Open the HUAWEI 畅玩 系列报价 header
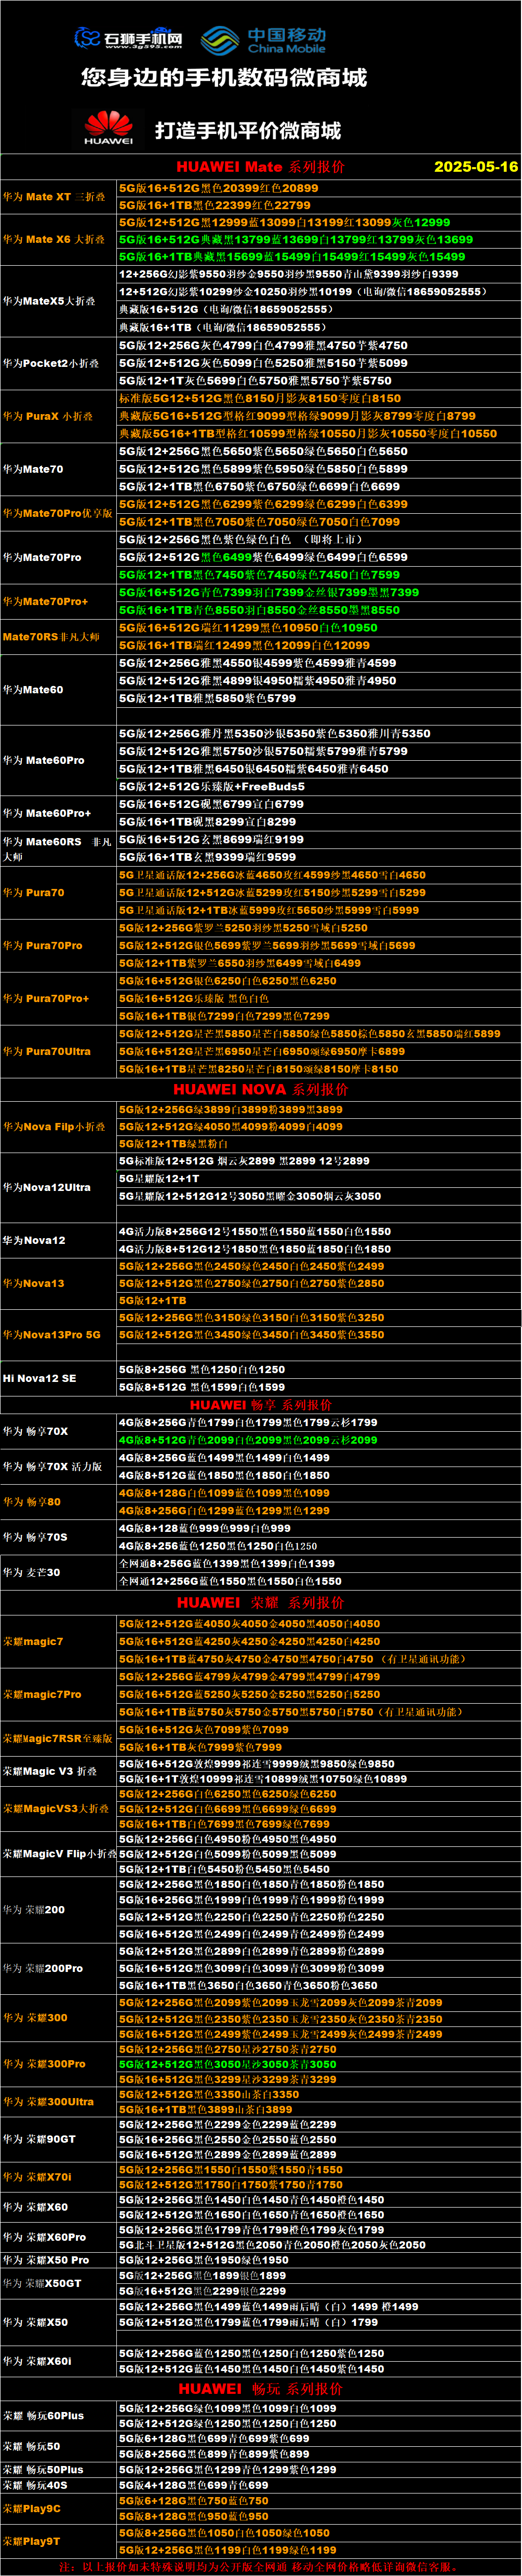The height and width of the screenshot is (2576, 522). click(260, 2388)
